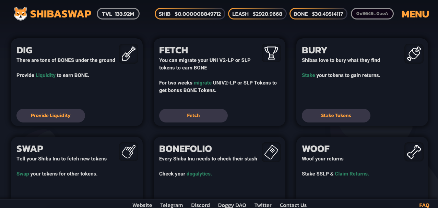Open the Twitter footer link
This screenshot has height=208, width=438.
pyautogui.click(x=263, y=205)
